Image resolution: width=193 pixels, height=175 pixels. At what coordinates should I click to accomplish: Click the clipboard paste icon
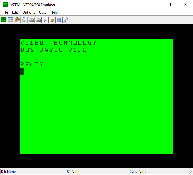(x=17, y=20)
